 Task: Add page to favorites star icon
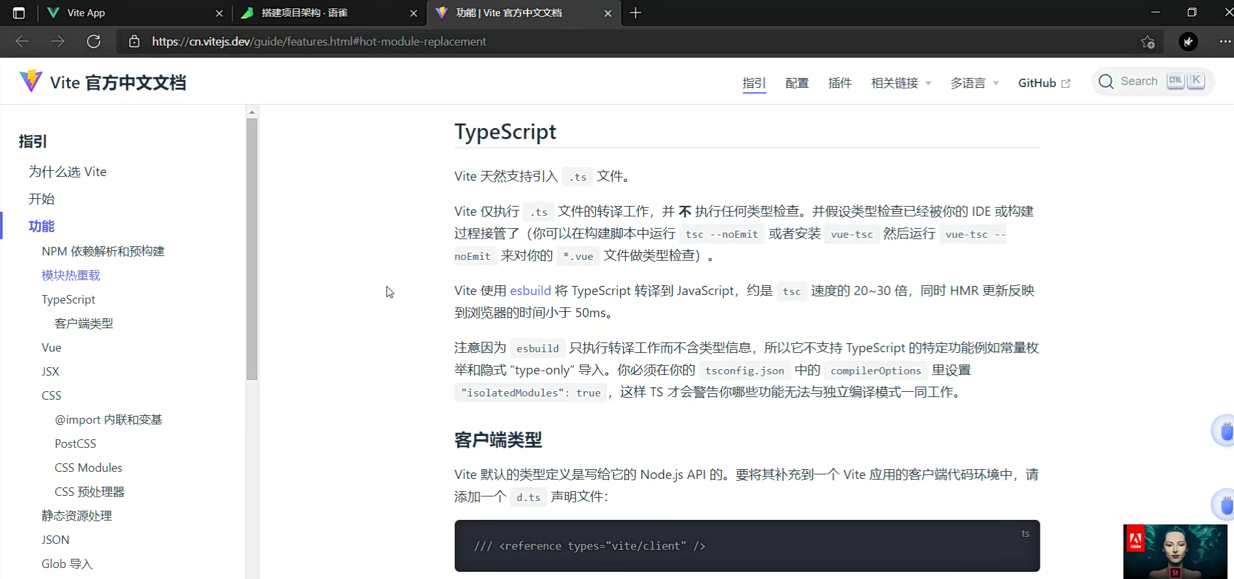(1148, 42)
